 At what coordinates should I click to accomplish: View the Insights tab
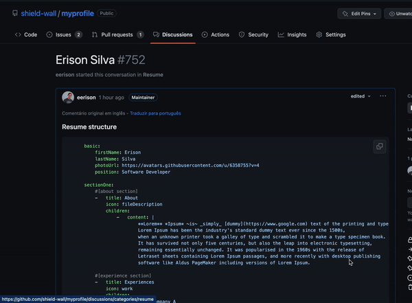[x=292, y=34]
